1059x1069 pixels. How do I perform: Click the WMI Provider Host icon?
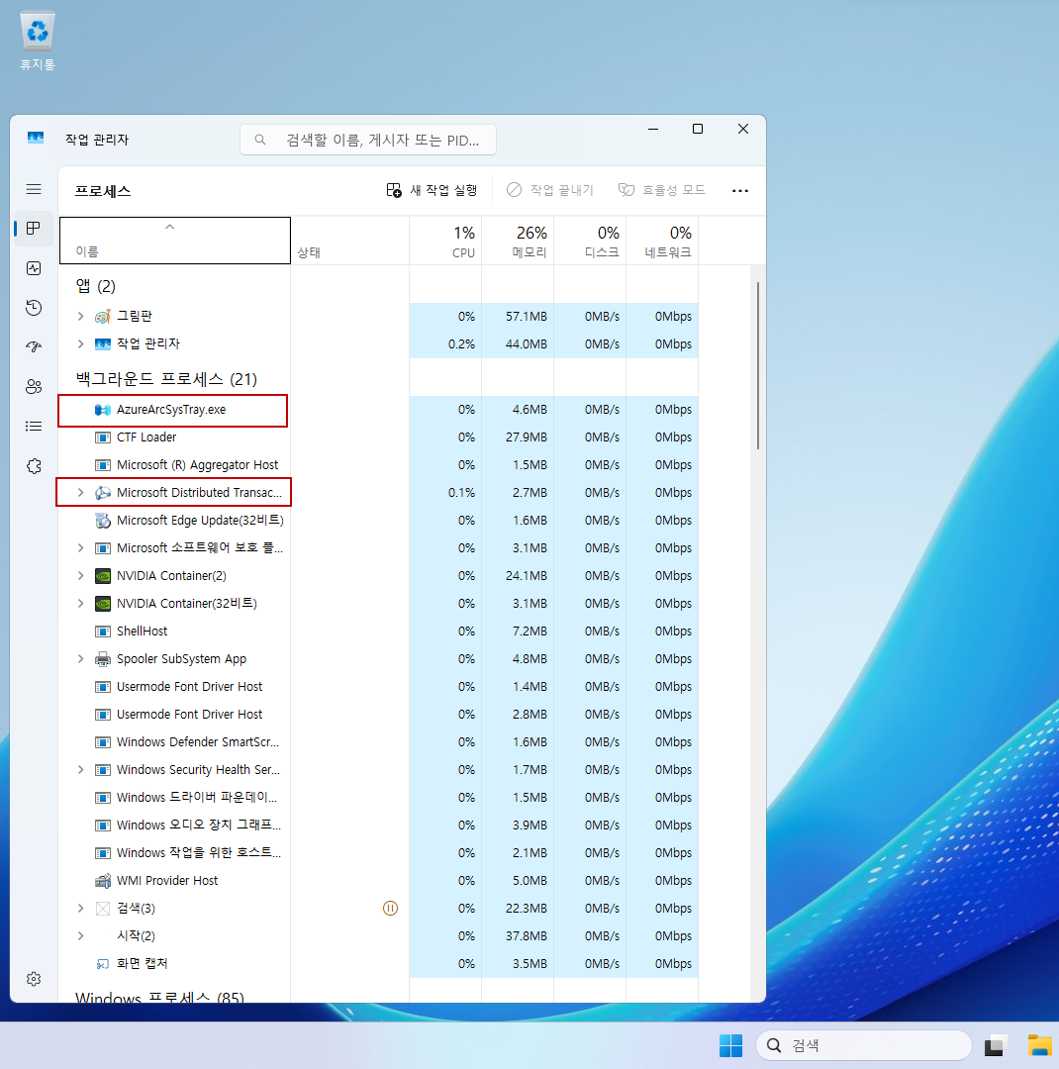pos(102,881)
